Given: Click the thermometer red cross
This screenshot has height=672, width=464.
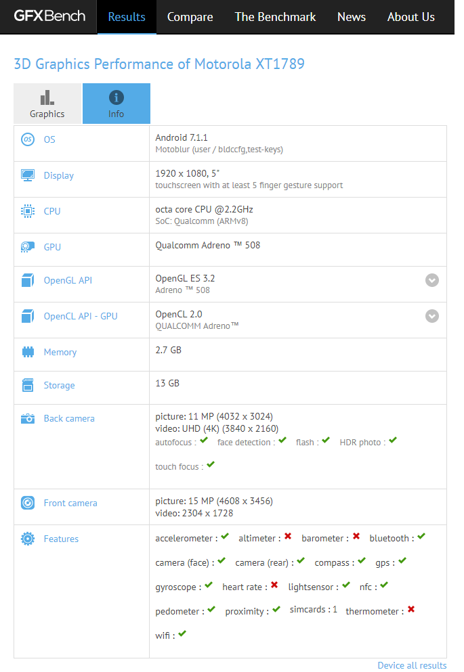Looking at the screenshot, I should 410,610.
